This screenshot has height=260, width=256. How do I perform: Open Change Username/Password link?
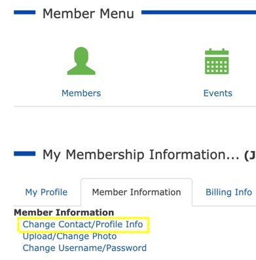point(84,248)
